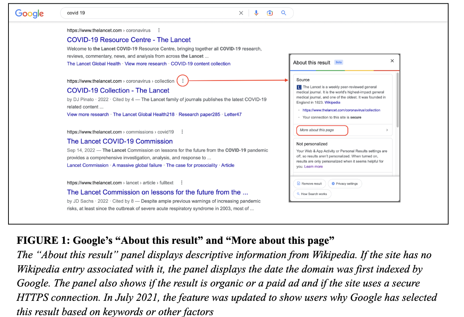This screenshot has width=464, height=317.
Task: Open Google Lens camera search icon
Action: click(270, 13)
